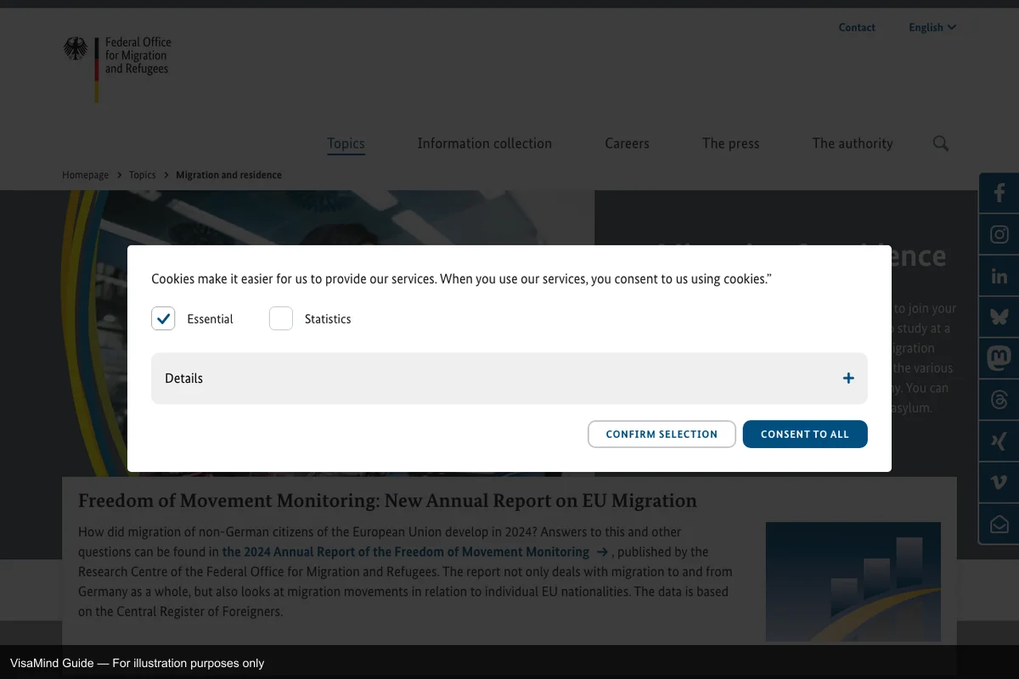Expand the cookie Details section
Image resolution: width=1019 pixels, height=679 pixels.
(509, 379)
